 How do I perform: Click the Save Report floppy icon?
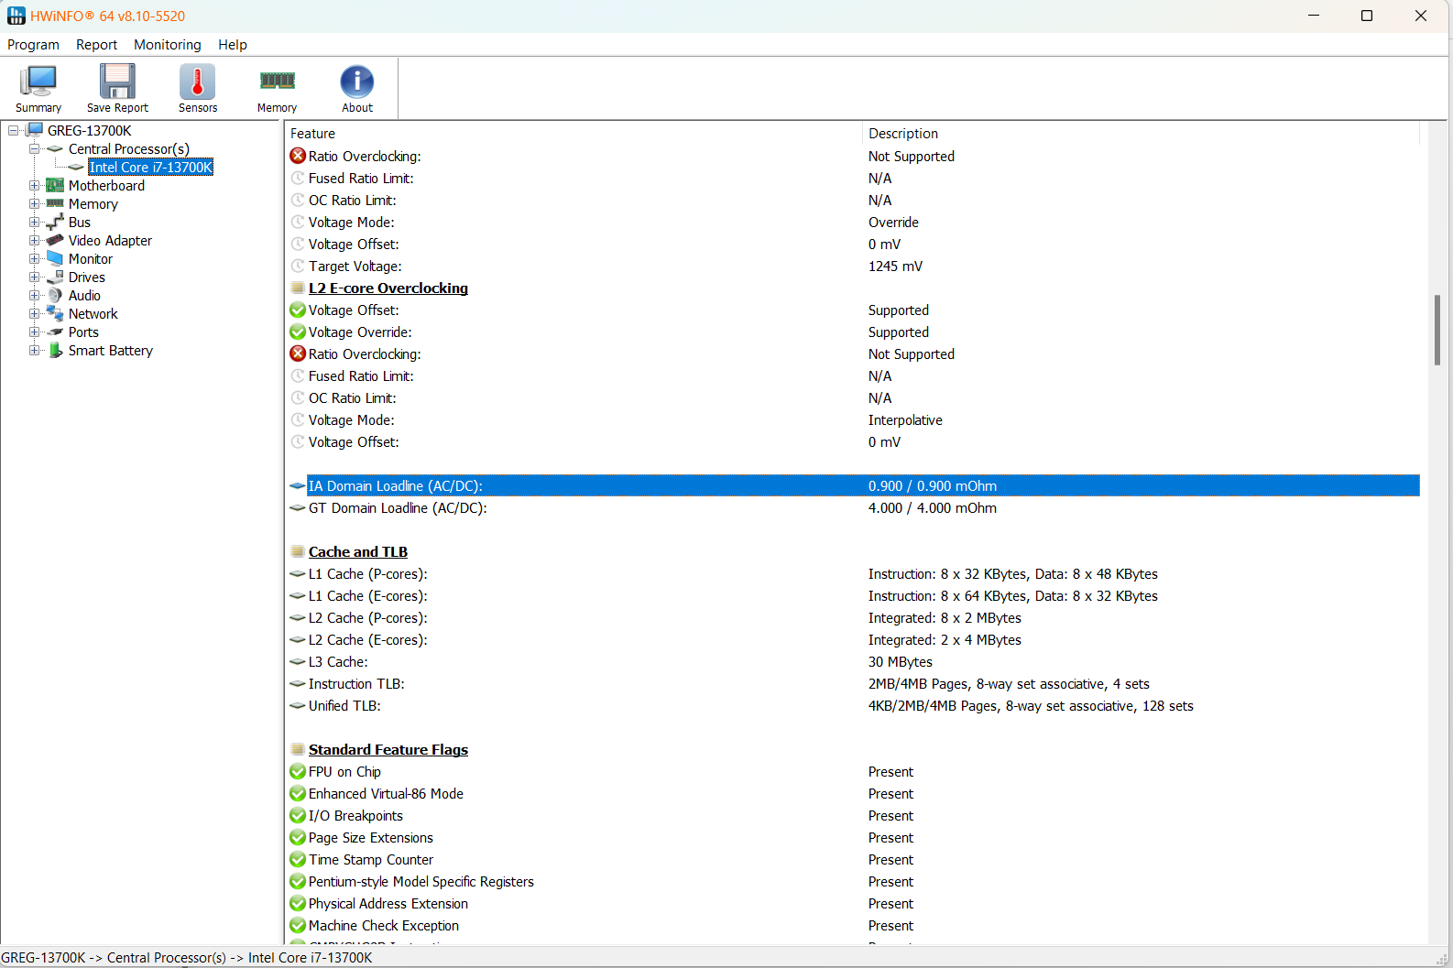click(117, 82)
